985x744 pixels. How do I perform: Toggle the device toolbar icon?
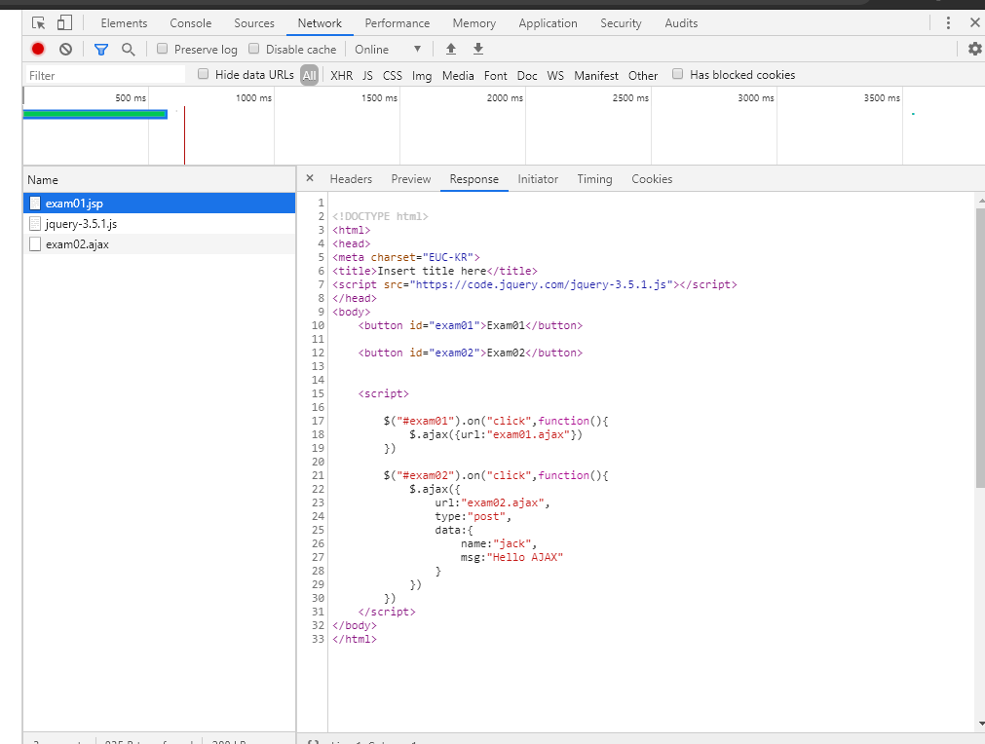tap(64, 23)
